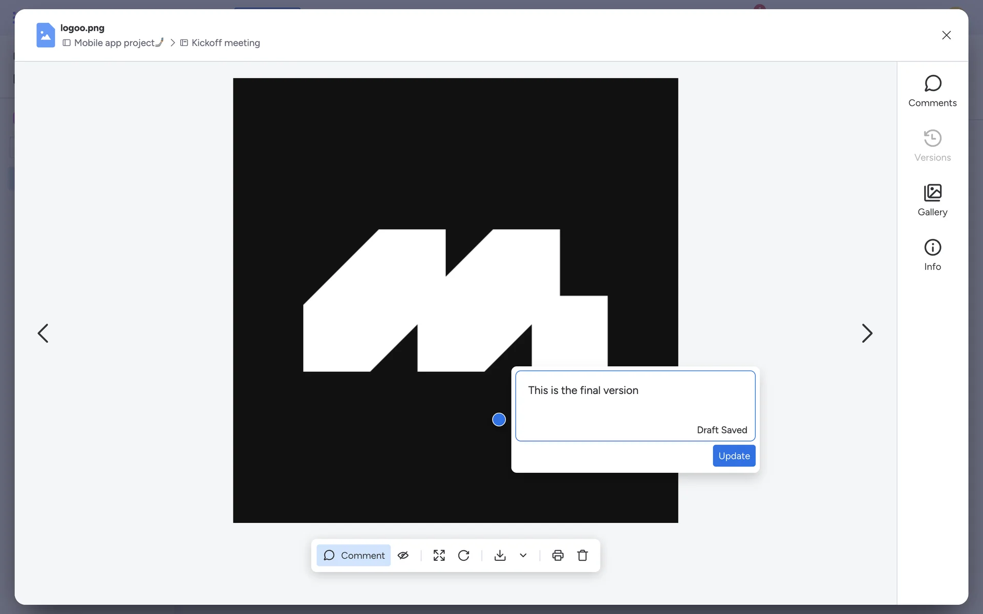Click the fullscreen expand icon
983x614 pixels.
pyautogui.click(x=439, y=555)
